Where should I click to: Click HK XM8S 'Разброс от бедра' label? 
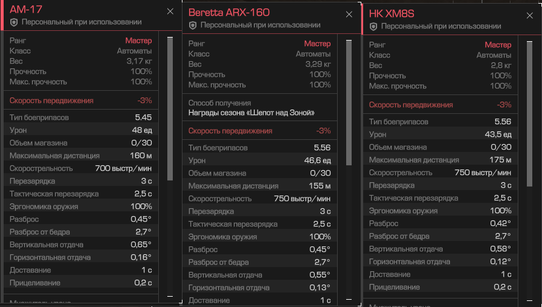(x=399, y=236)
